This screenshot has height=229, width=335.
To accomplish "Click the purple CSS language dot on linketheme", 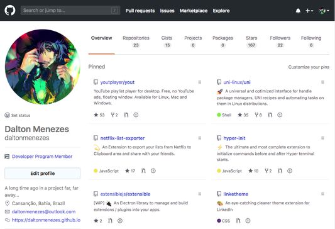I will [x=219, y=221].
